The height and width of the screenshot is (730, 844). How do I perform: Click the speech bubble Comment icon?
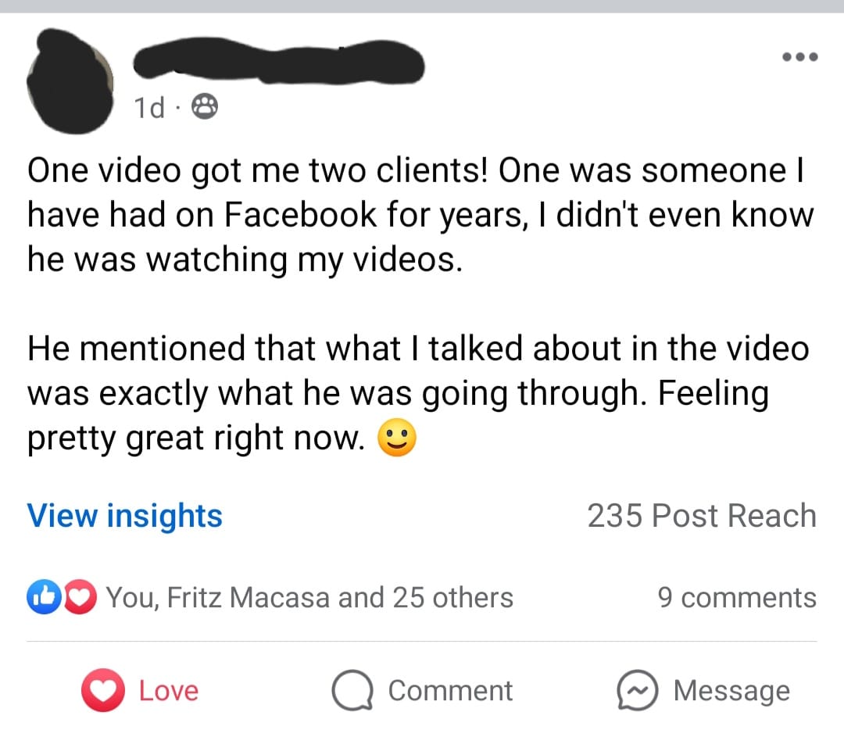point(352,691)
